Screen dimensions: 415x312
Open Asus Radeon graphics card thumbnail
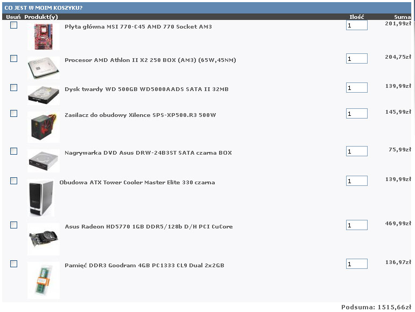(44, 239)
